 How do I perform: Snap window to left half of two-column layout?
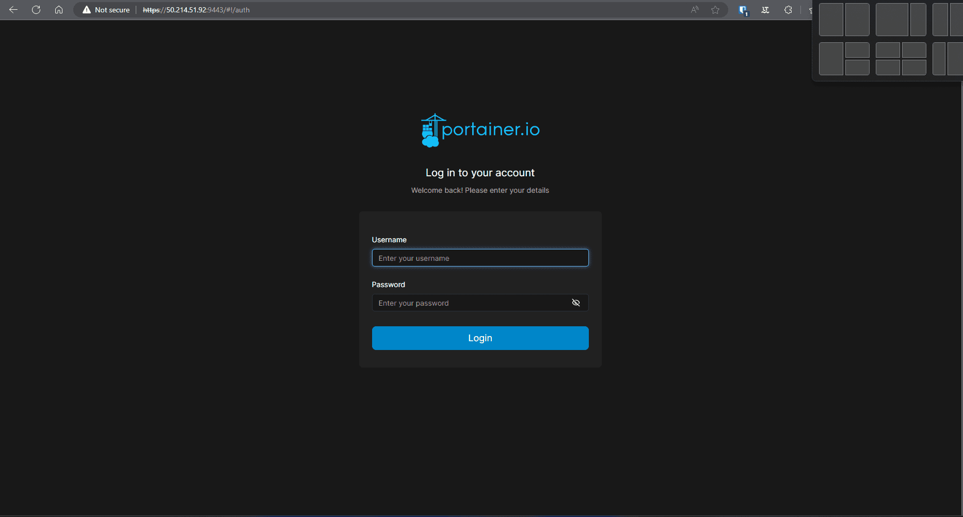(x=831, y=20)
